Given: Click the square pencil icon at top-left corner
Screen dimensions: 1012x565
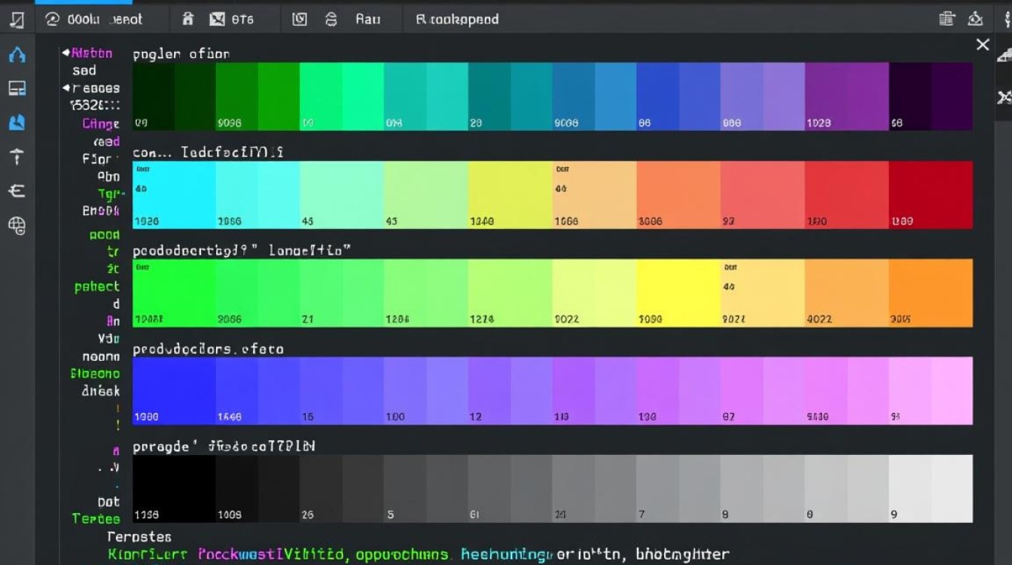Looking at the screenshot, I should click(x=15, y=20).
